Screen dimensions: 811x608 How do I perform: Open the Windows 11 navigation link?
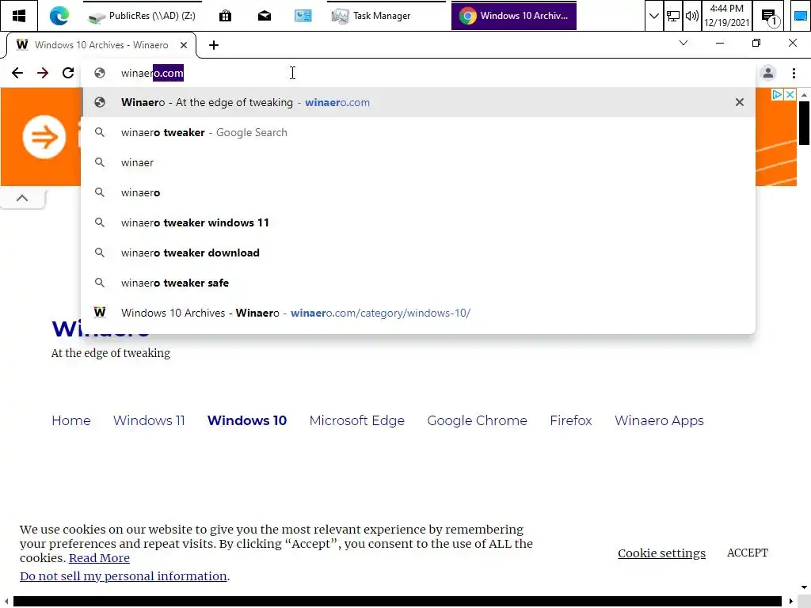(149, 420)
